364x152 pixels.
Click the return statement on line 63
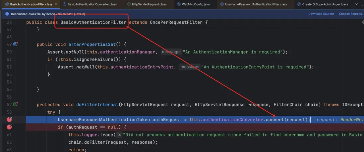(77, 150)
